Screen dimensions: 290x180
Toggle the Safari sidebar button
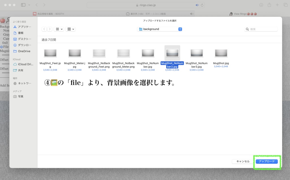pos(23,5)
